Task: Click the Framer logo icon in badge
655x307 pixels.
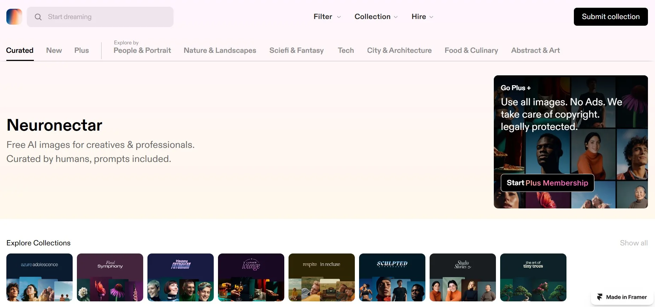Action: [x=600, y=297]
